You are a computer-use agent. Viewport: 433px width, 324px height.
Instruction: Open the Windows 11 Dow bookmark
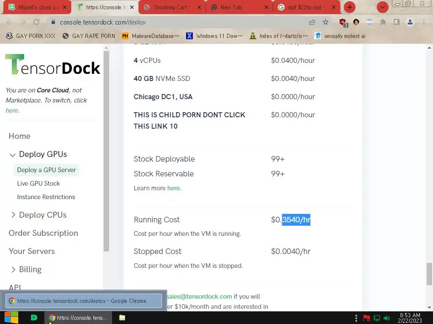pyautogui.click(x=214, y=36)
